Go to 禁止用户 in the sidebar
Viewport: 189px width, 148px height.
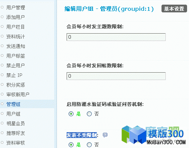pos(15,66)
